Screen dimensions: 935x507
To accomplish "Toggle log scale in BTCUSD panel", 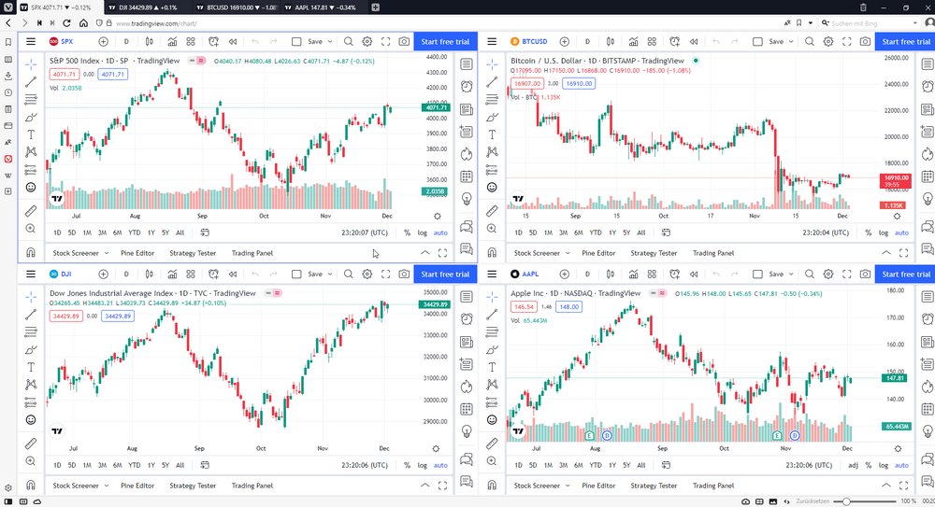I will [x=884, y=232].
